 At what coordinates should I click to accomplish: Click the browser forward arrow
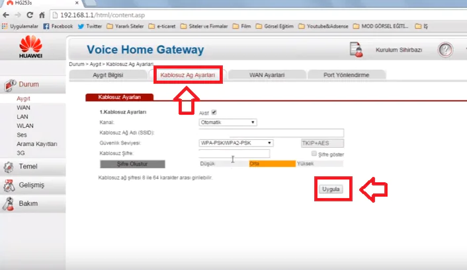pos(18,15)
